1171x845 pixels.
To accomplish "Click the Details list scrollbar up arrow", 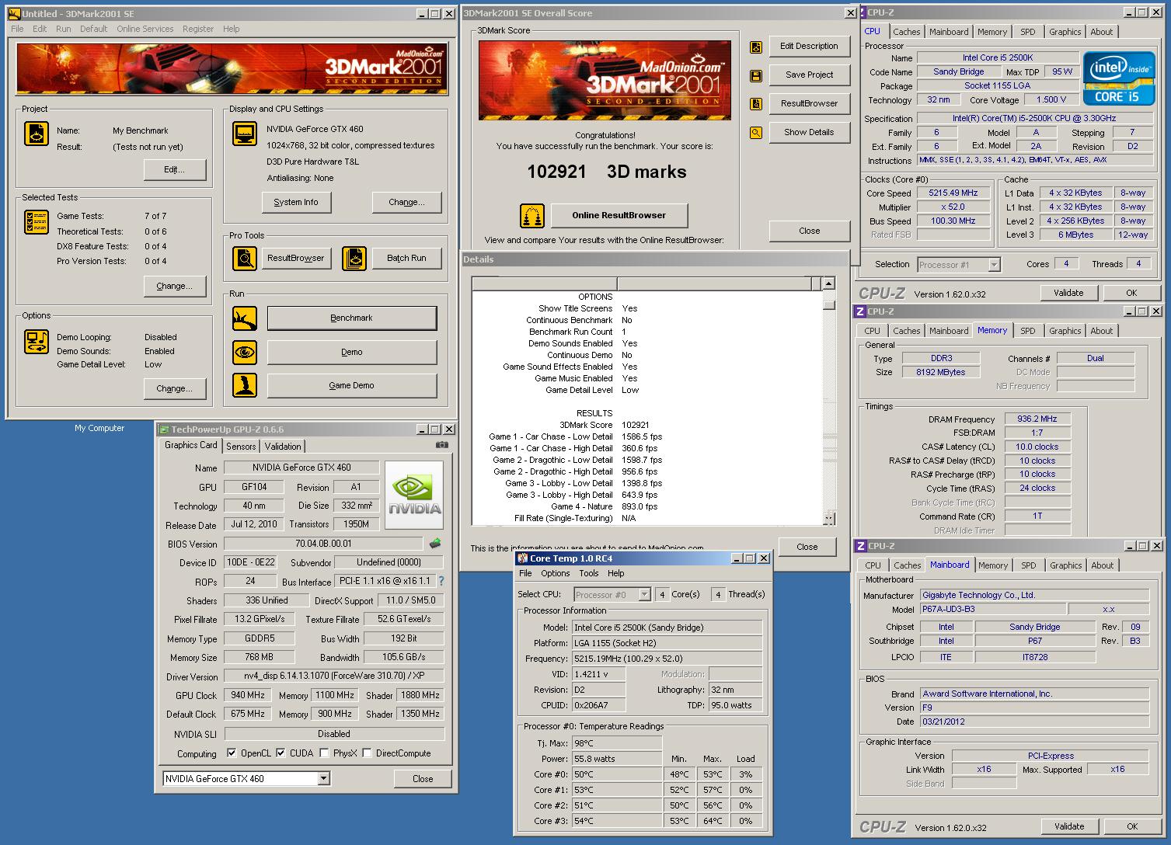I will click(x=829, y=284).
